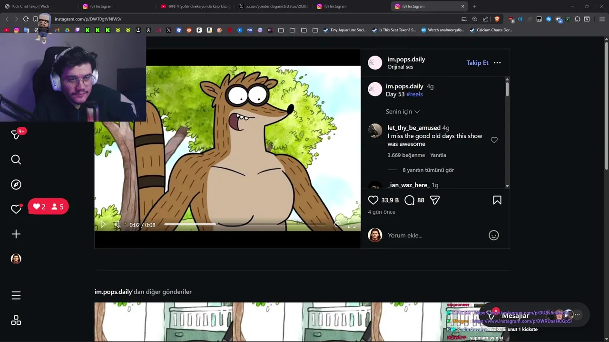Reply to the comment with Yanıtla
Viewport: 609px width, 342px height.
pos(438,155)
